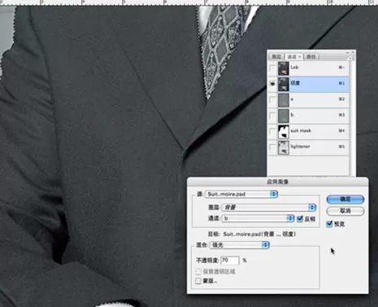Viewport: 378px width, 307px height.
Task: Click the a channel thumbnail
Action: [284, 100]
